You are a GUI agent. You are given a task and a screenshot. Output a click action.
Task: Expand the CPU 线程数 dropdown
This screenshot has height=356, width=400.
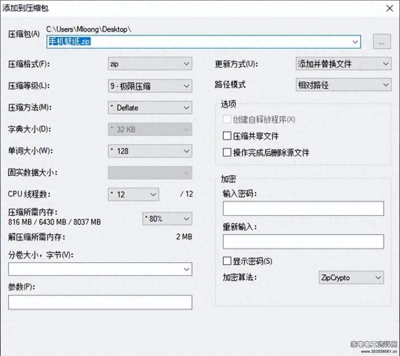point(133,194)
